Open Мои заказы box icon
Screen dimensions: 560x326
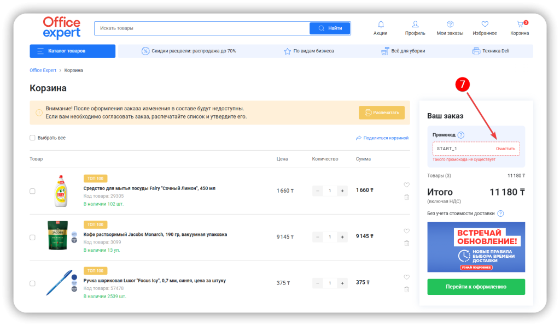[x=450, y=25]
